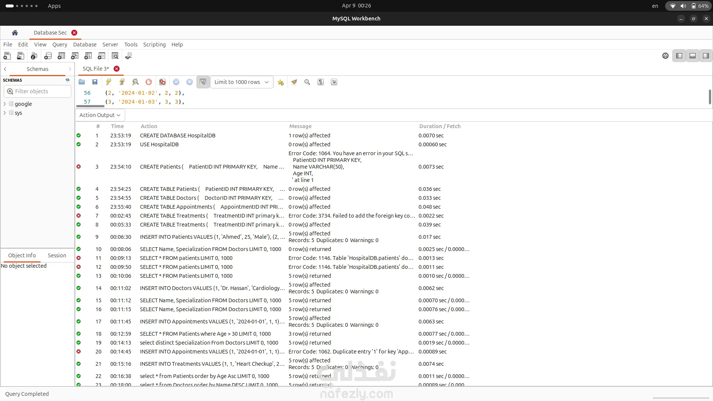The height and width of the screenshot is (401, 713).
Task: Open the Scripting menu
Action: [x=154, y=45]
